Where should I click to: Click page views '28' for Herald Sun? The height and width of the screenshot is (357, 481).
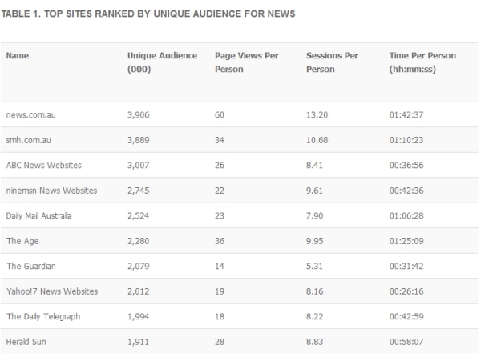tap(220, 342)
